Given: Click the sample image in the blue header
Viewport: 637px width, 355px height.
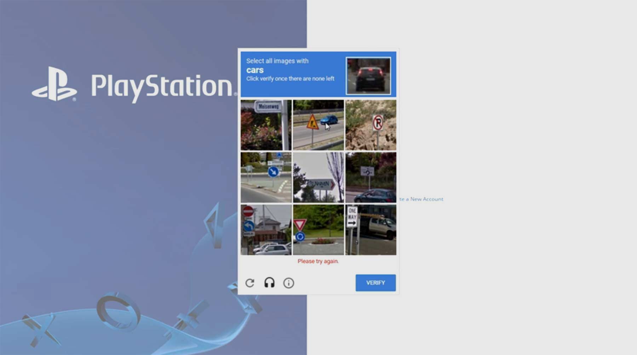Looking at the screenshot, I should click(x=368, y=76).
